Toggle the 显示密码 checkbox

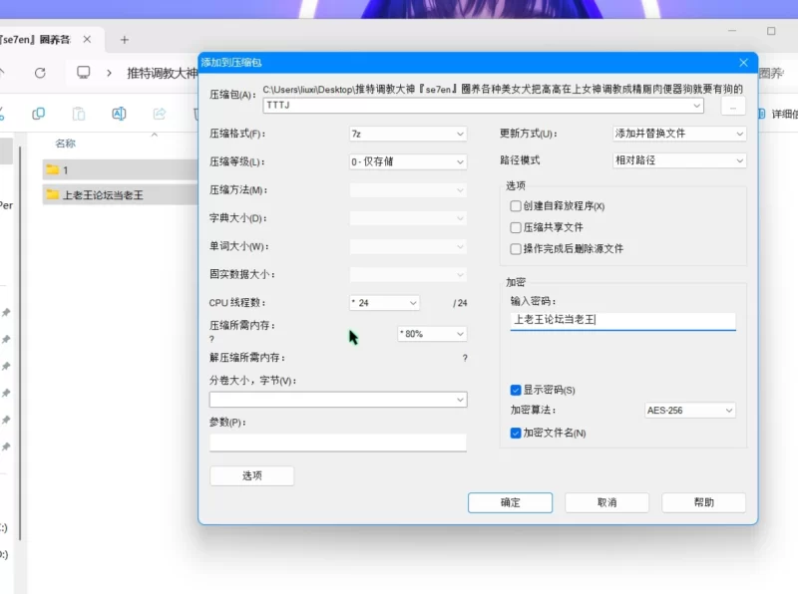(516, 390)
